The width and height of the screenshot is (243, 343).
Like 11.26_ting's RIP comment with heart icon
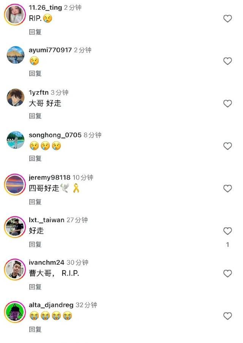227,19
